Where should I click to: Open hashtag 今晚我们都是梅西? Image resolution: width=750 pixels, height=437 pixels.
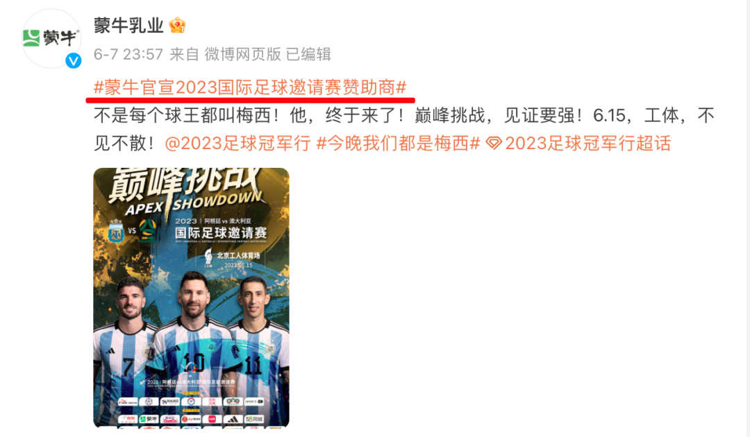click(398, 144)
